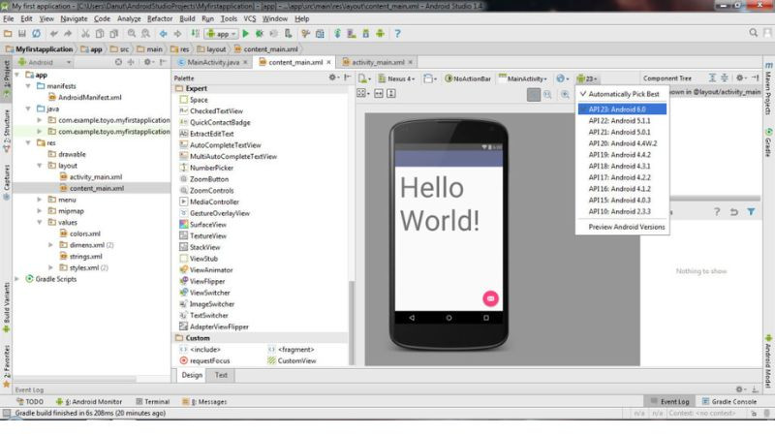Navigate Back with the left arrow icon

(163, 34)
